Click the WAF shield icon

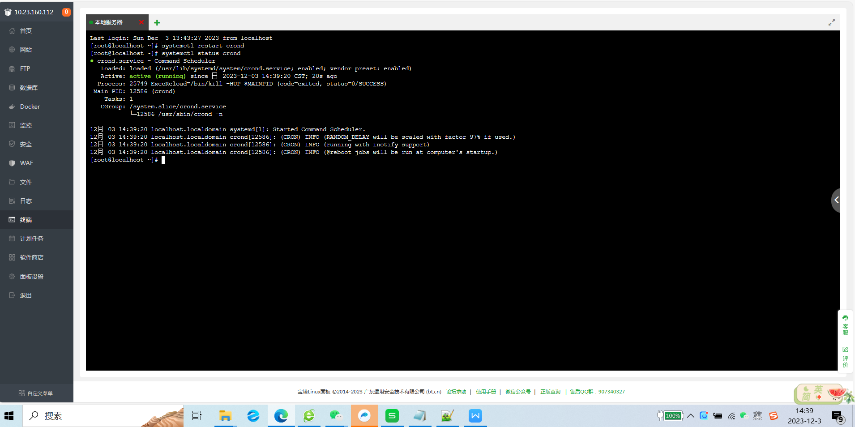(x=12, y=163)
